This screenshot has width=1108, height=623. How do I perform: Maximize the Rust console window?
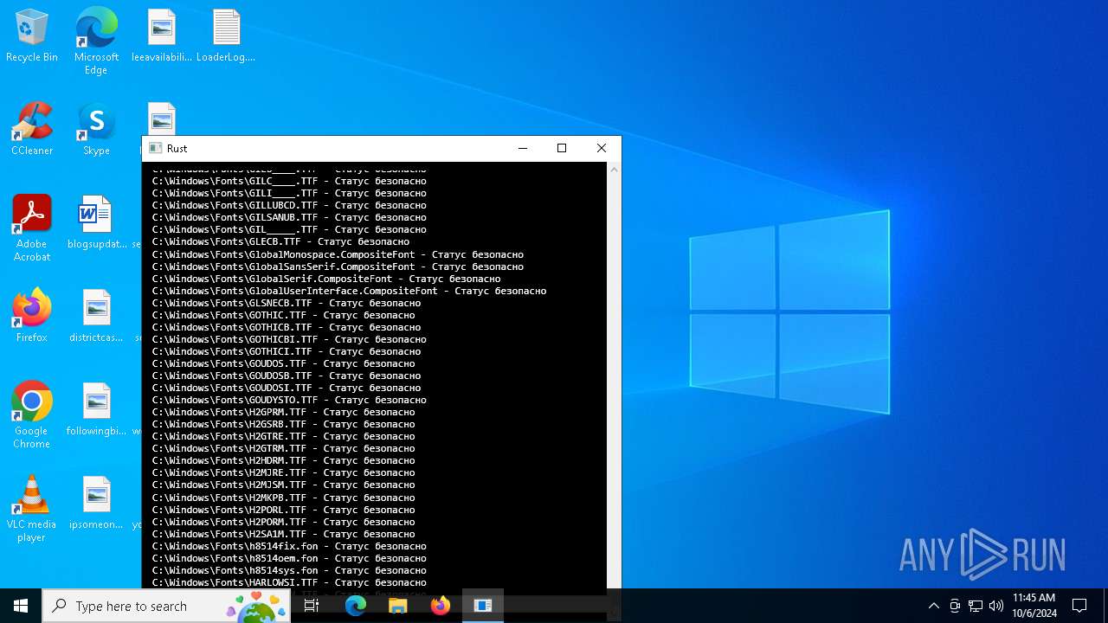point(562,148)
